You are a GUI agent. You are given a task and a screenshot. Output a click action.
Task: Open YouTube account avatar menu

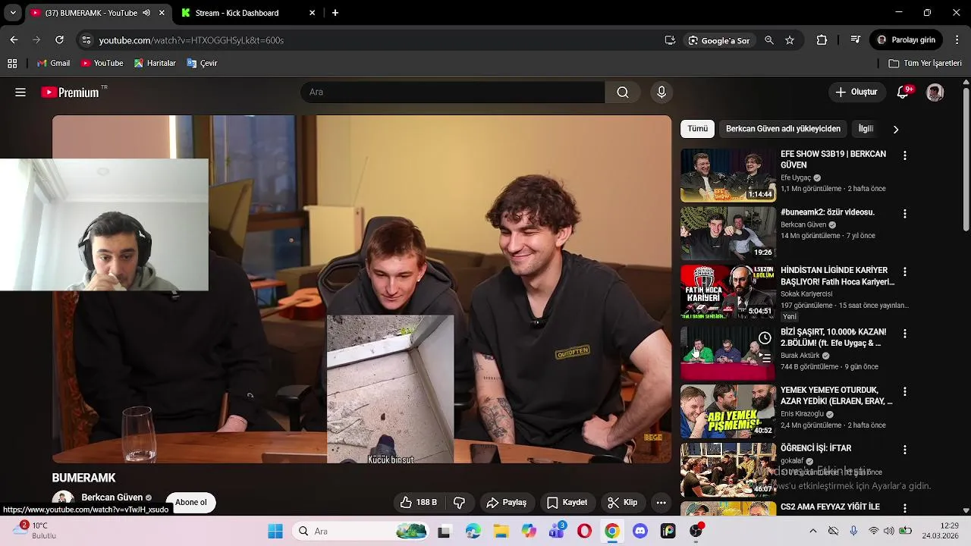click(935, 93)
